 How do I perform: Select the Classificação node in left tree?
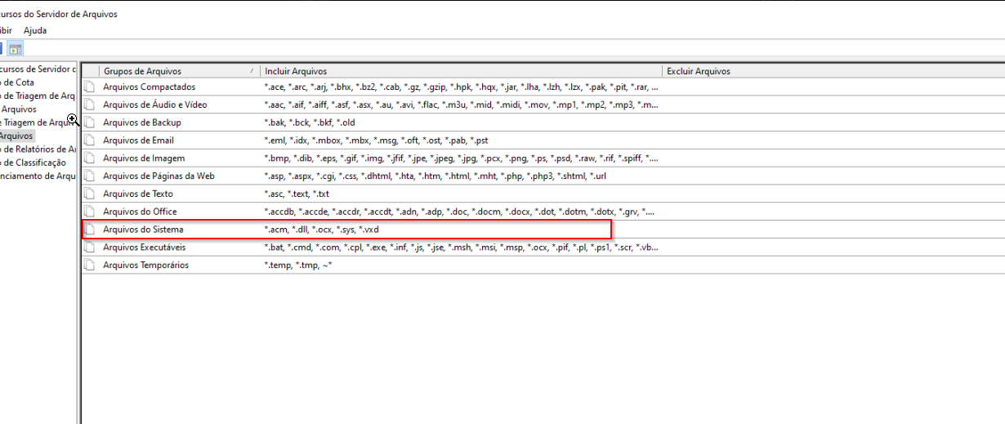[x=33, y=163]
